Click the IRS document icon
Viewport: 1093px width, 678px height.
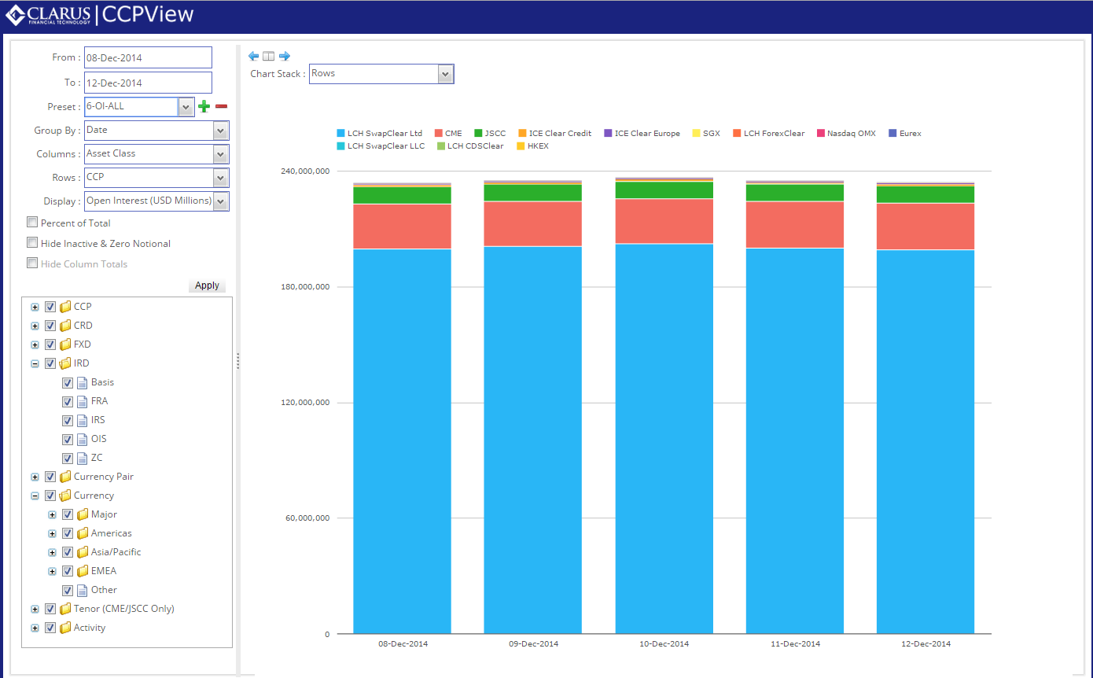tap(83, 420)
